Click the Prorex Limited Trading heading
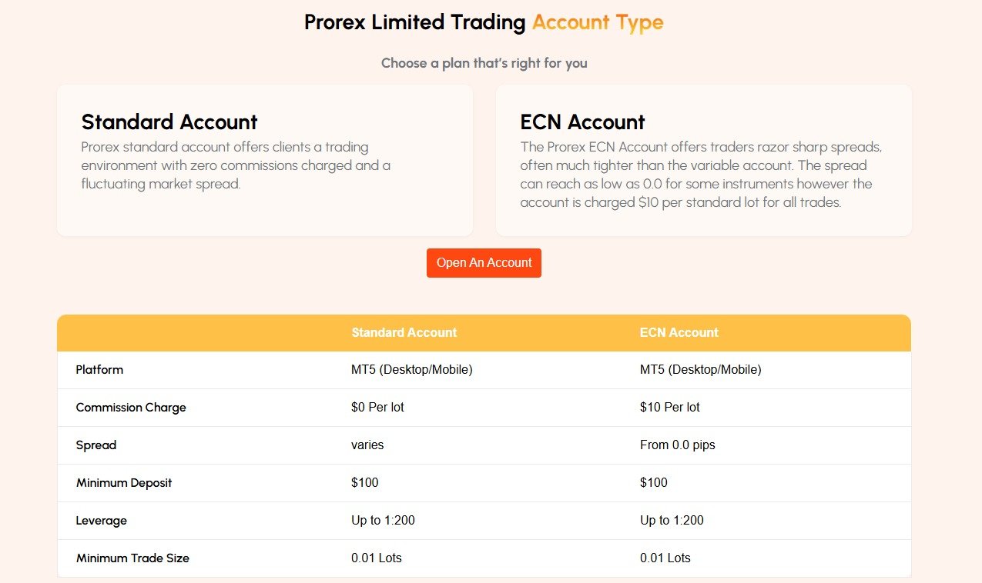 click(416, 22)
